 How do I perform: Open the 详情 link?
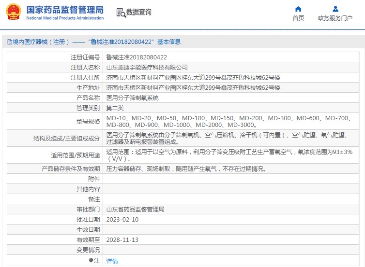coord(112,261)
